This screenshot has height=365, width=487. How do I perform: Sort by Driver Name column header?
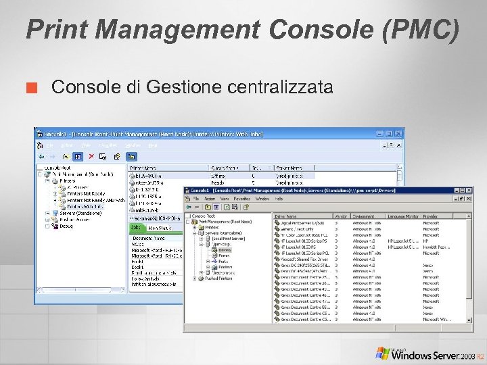(303, 216)
